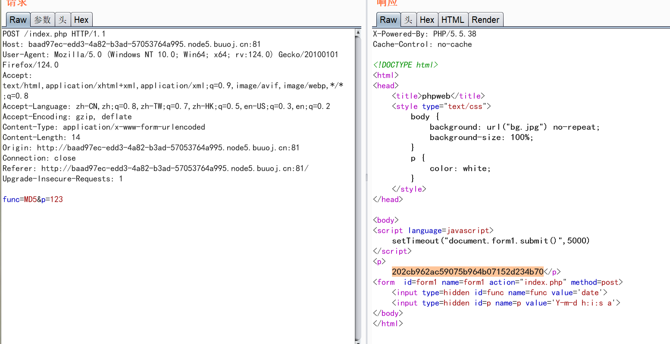670x344 pixels.
Task: Click the Host header line
Action: 131,44
